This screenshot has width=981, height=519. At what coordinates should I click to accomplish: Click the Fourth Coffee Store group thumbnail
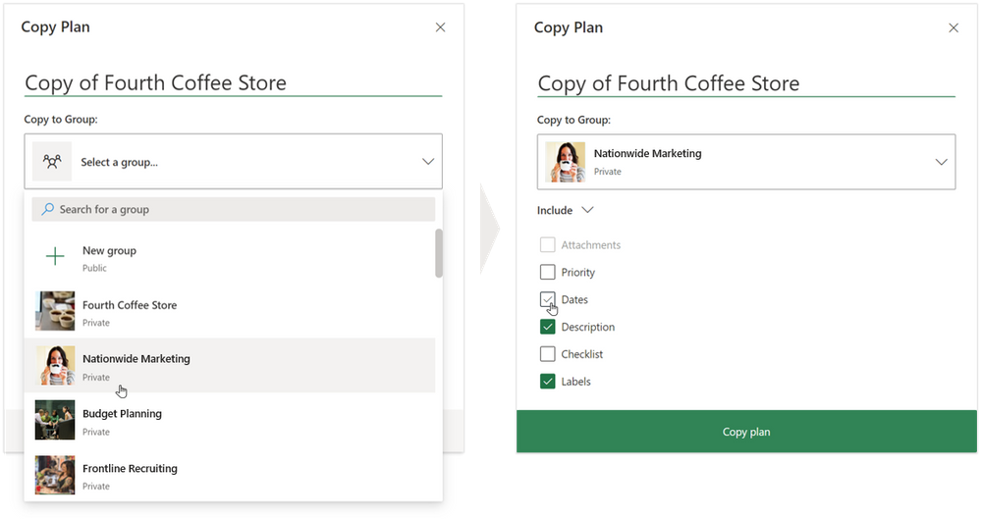coord(55,311)
